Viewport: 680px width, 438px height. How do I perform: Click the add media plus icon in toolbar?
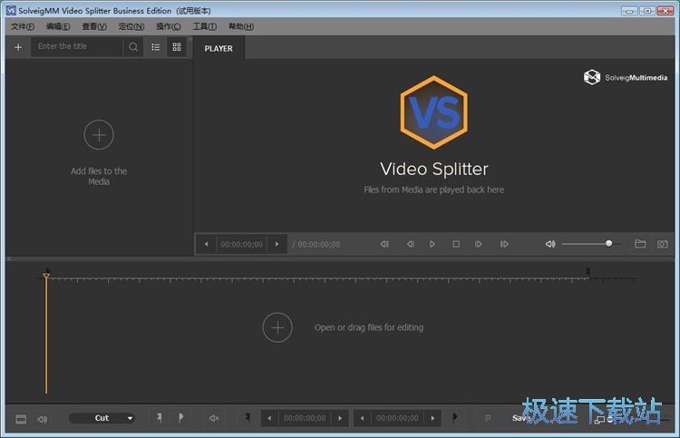point(18,47)
